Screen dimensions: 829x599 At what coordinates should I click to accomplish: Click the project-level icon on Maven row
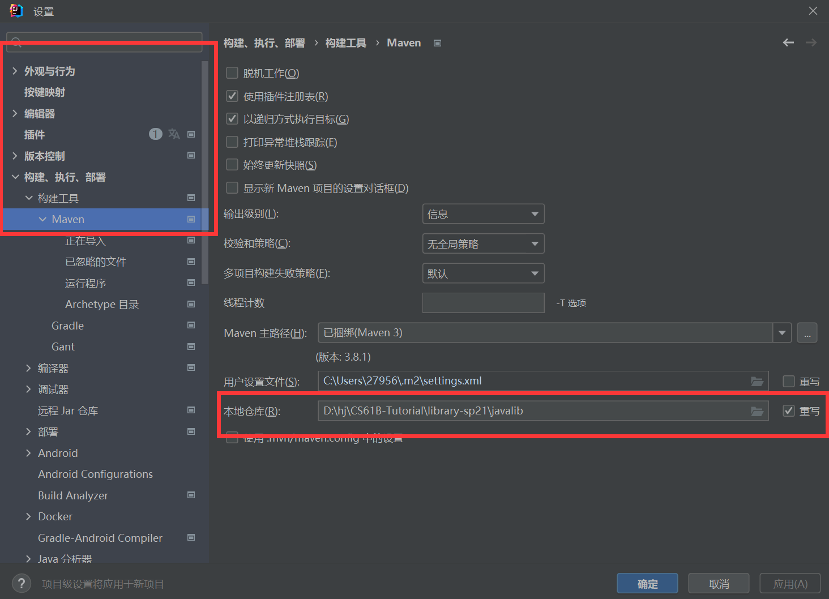(191, 219)
